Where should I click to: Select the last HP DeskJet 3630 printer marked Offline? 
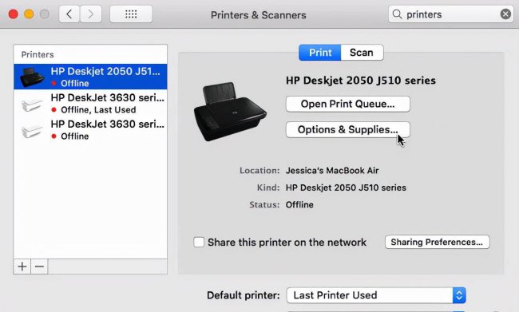90,129
